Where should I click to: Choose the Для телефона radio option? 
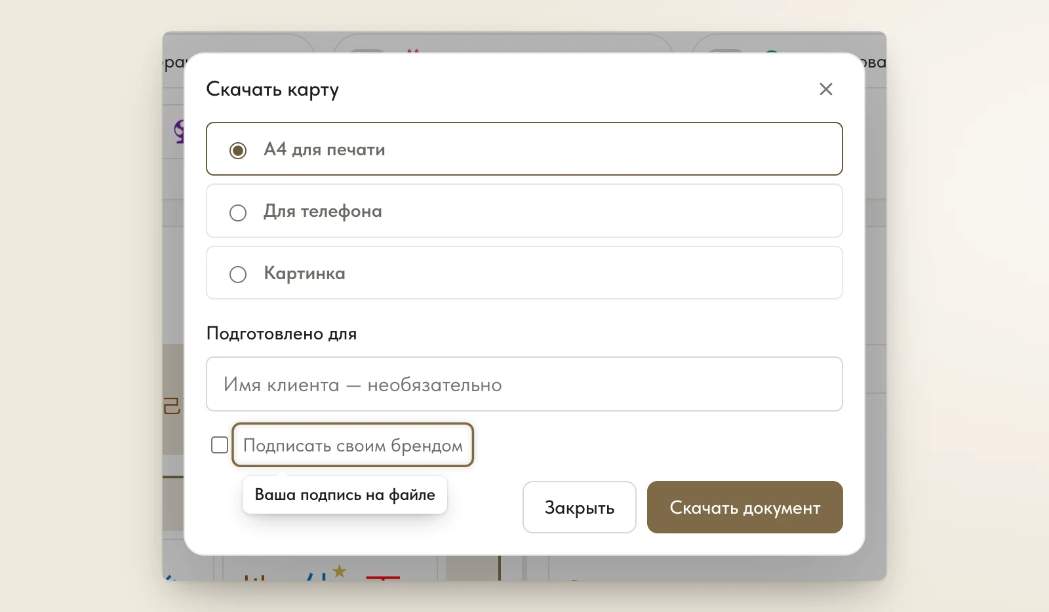point(524,211)
